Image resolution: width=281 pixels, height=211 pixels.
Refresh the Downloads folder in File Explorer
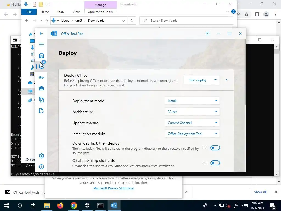click(132, 21)
